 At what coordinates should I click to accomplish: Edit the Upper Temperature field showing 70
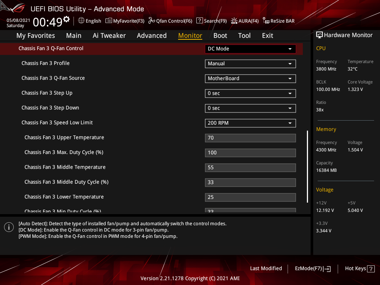[250, 138]
